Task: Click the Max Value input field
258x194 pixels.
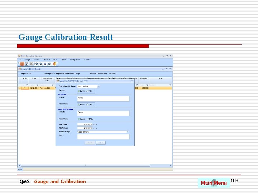Action: click(85, 125)
